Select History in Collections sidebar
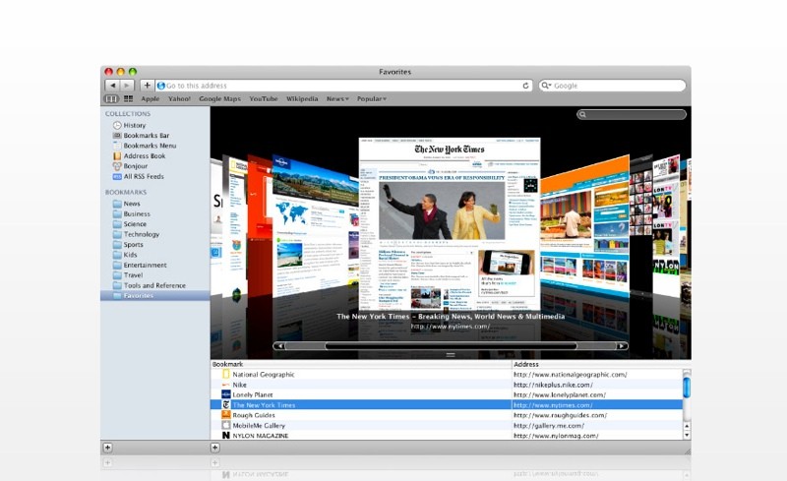Viewport: 787px width, 481px height. (134, 125)
